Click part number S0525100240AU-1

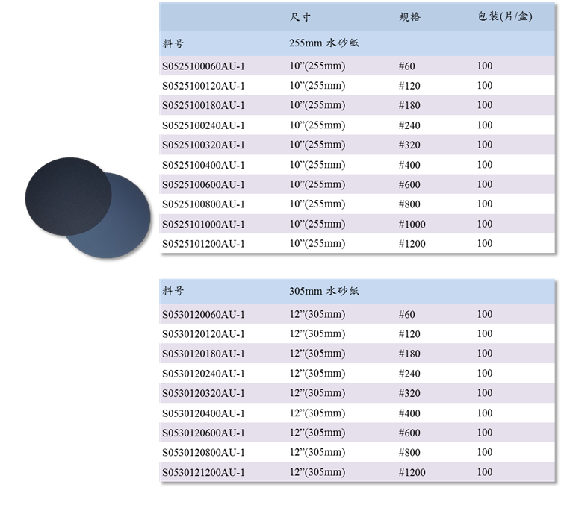pos(203,125)
